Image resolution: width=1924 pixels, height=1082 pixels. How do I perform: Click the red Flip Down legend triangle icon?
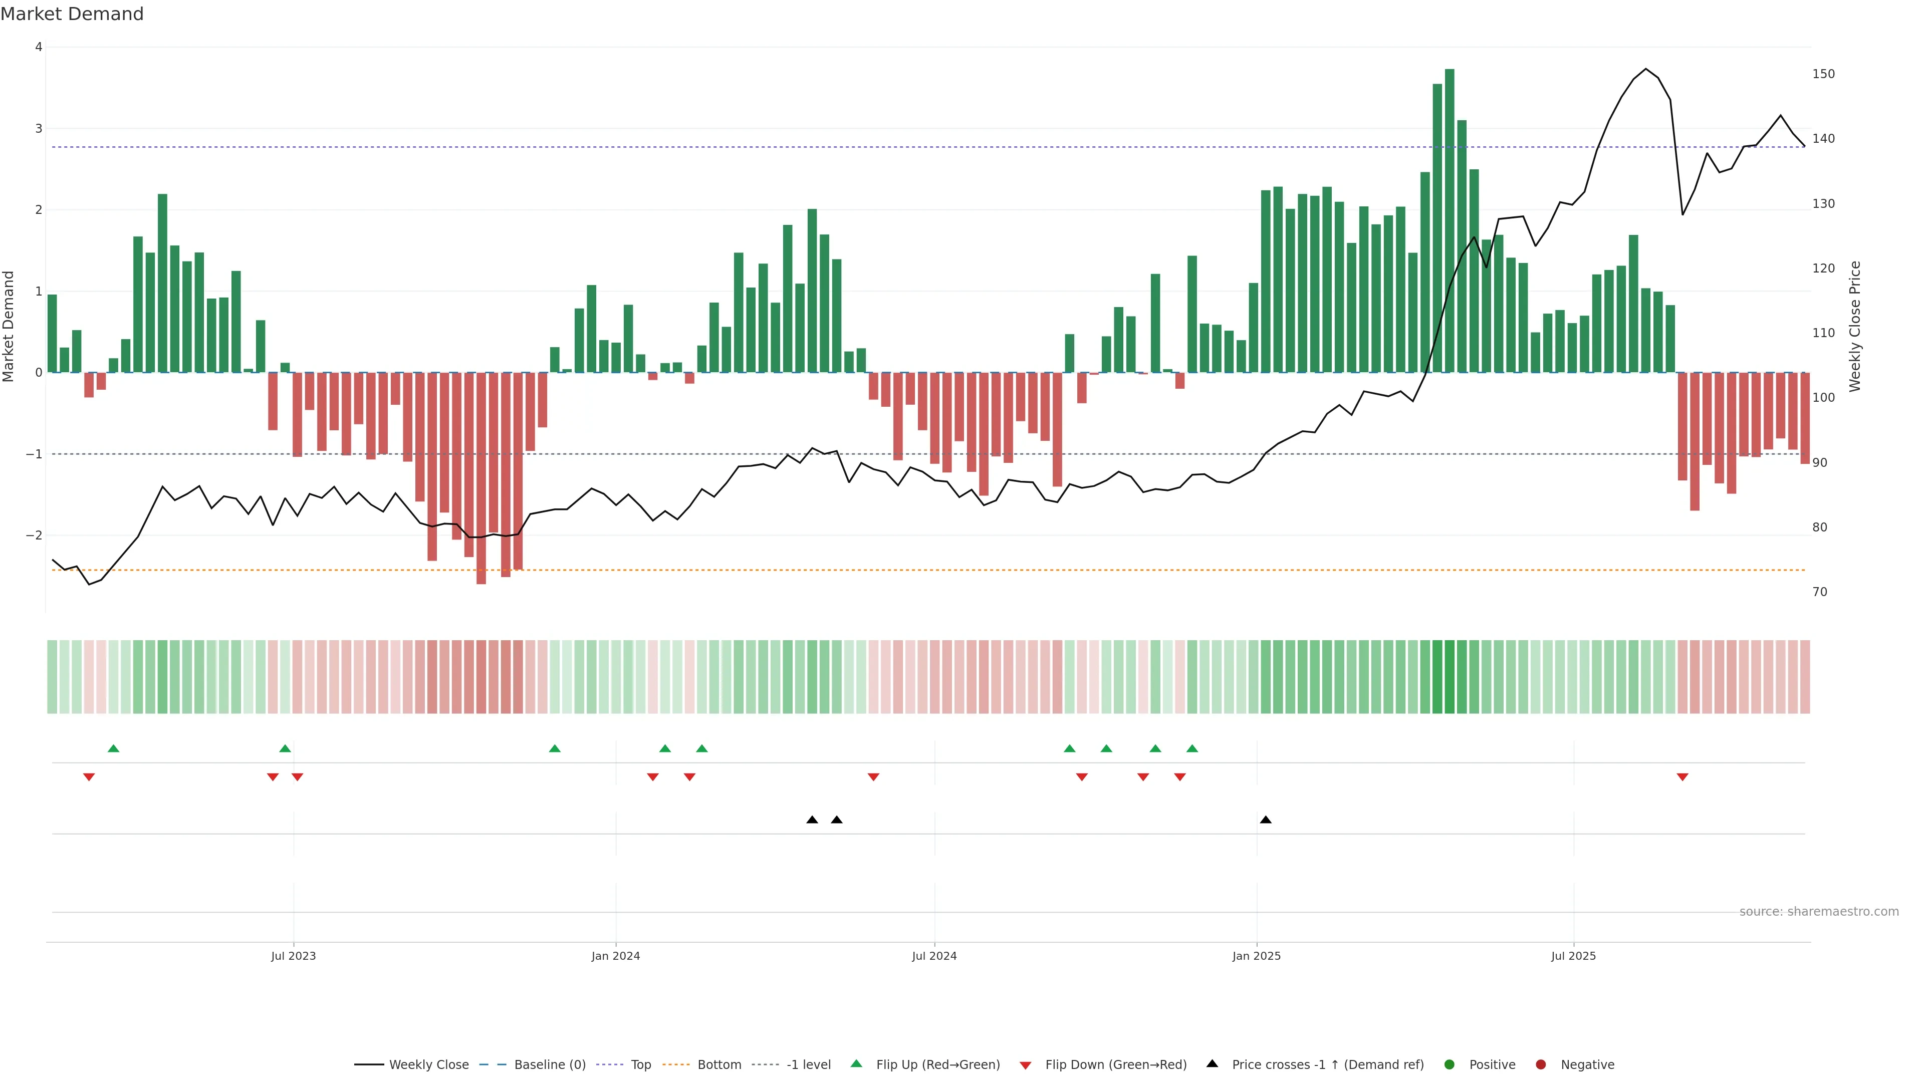point(1026,1065)
